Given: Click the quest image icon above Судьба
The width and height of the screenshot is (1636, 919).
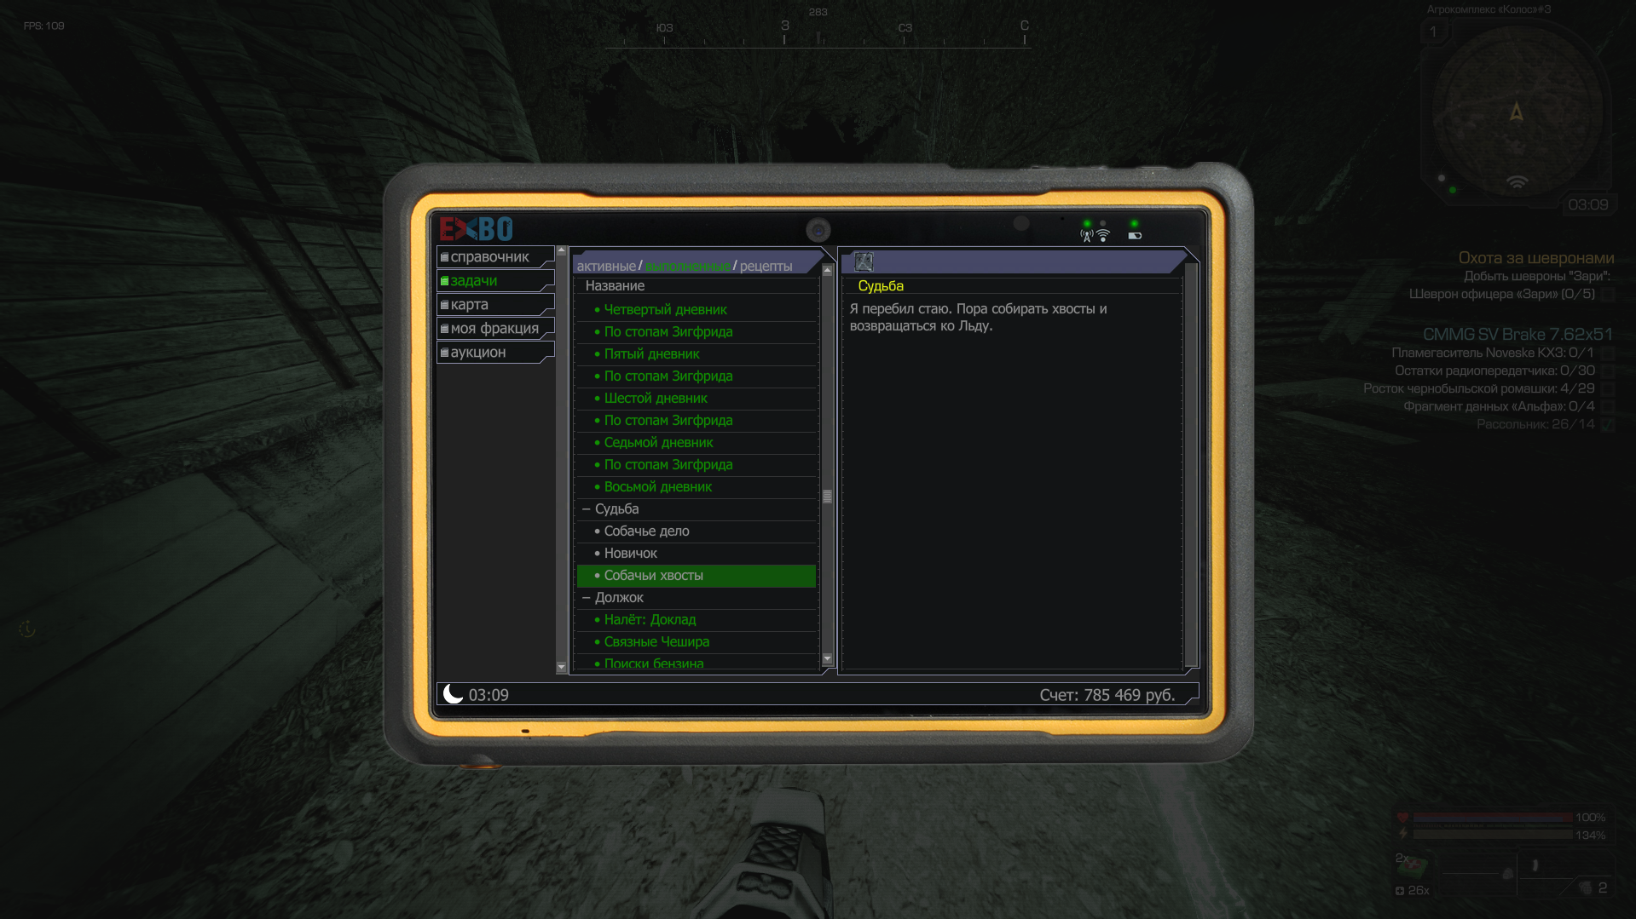Looking at the screenshot, I should (x=864, y=261).
